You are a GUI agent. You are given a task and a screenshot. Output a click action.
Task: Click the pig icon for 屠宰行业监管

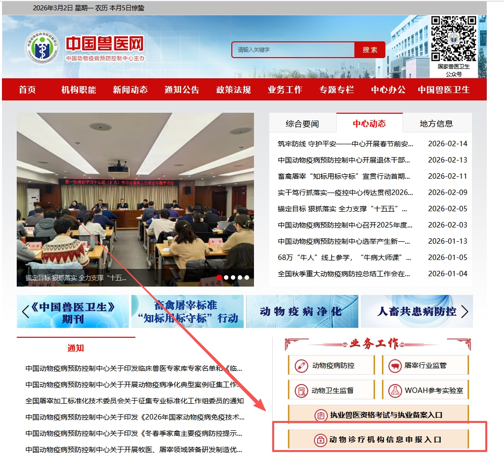(x=395, y=365)
